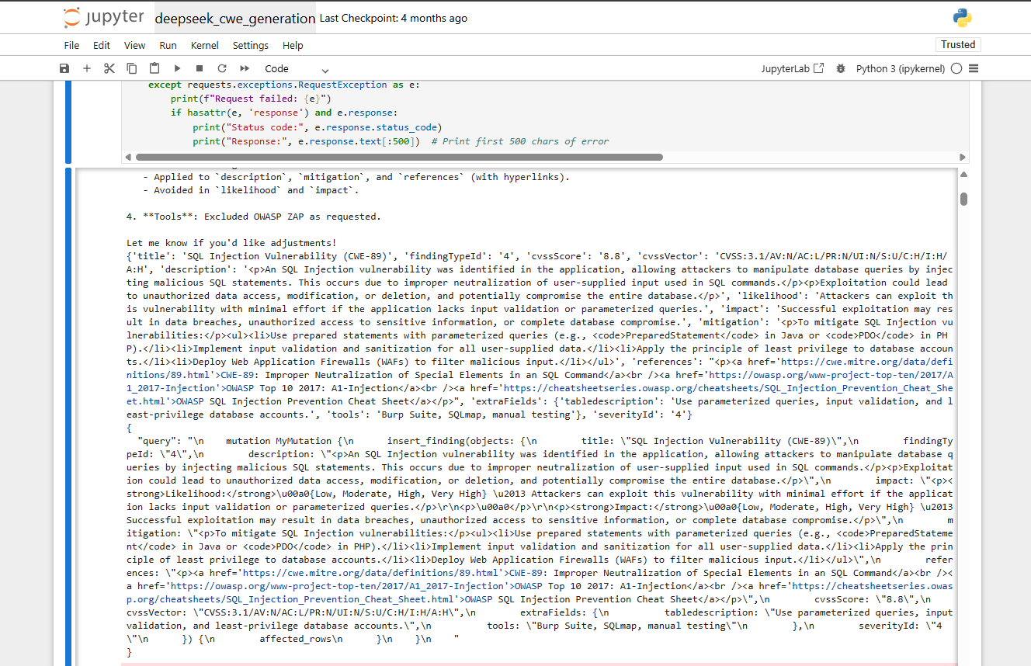1031x666 pixels.
Task: Open the notebook hamburger menu
Action: point(974,68)
